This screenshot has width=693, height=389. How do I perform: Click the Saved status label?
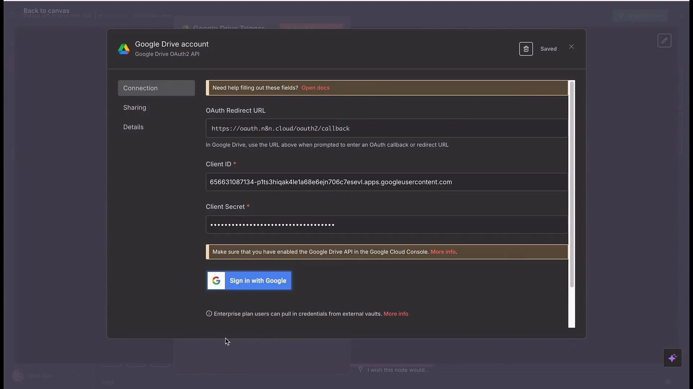[x=548, y=49]
